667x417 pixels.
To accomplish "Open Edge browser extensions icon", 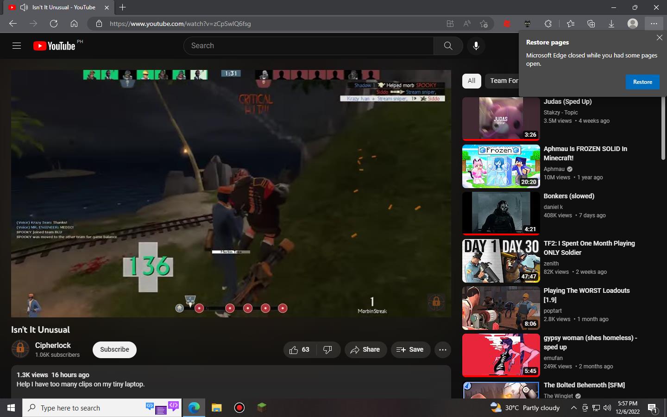I will [x=548, y=24].
